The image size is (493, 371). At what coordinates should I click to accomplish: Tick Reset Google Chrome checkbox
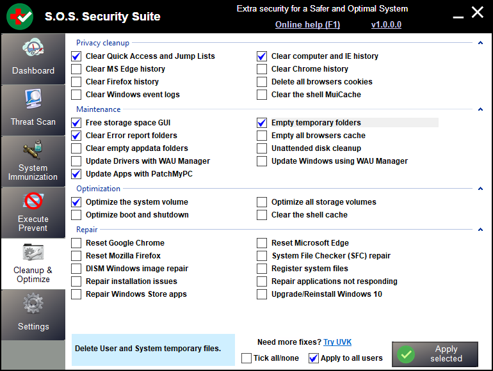[x=76, y=243]
